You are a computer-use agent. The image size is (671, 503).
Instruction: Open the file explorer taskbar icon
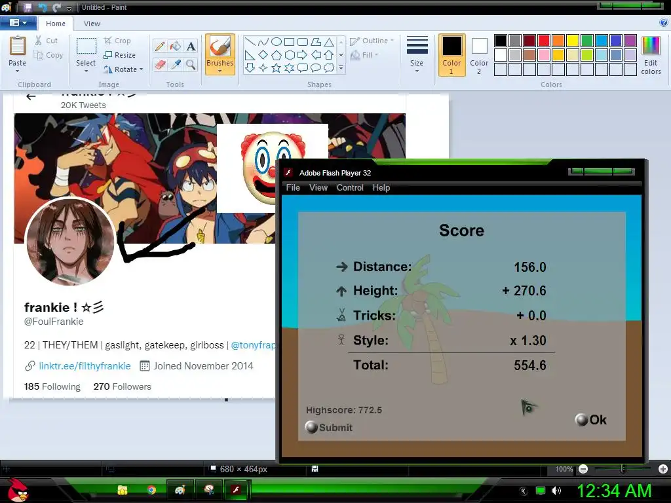click(x=123, y=490)
